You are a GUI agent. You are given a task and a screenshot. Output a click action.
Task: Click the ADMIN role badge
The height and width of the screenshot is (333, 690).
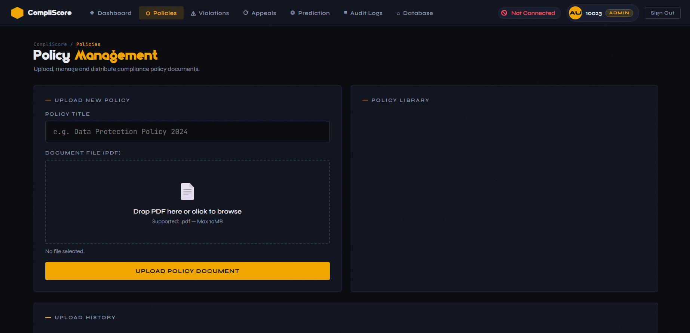[x=619, y=13]
